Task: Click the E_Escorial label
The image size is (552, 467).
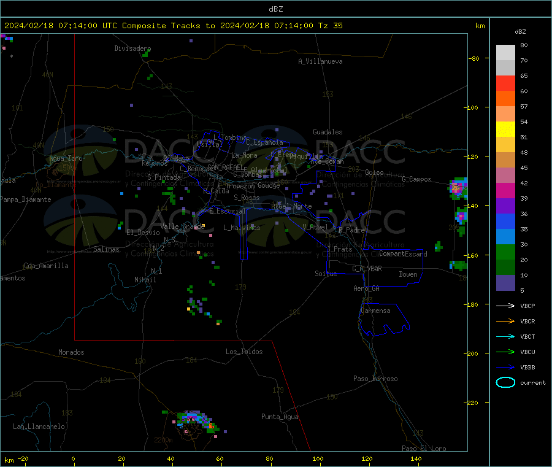Action: tap(228, 211)
